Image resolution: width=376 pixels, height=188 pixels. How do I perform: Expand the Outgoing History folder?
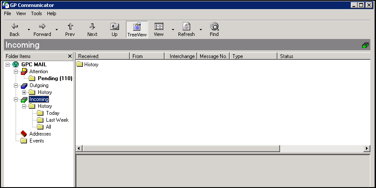(x=24, y=92)
